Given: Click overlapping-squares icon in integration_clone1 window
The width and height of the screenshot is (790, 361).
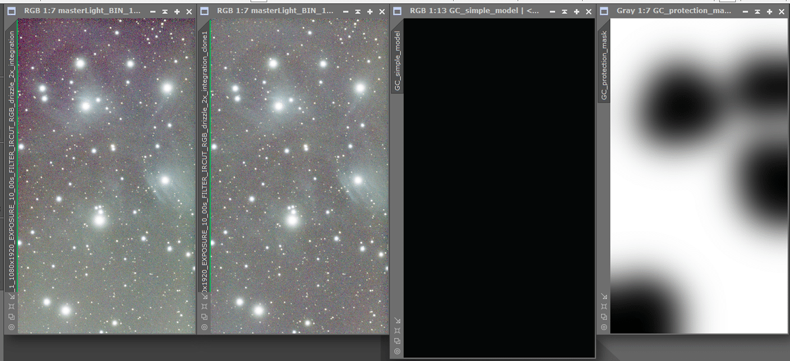Looking at the screenshot, I should coord(204,316).
